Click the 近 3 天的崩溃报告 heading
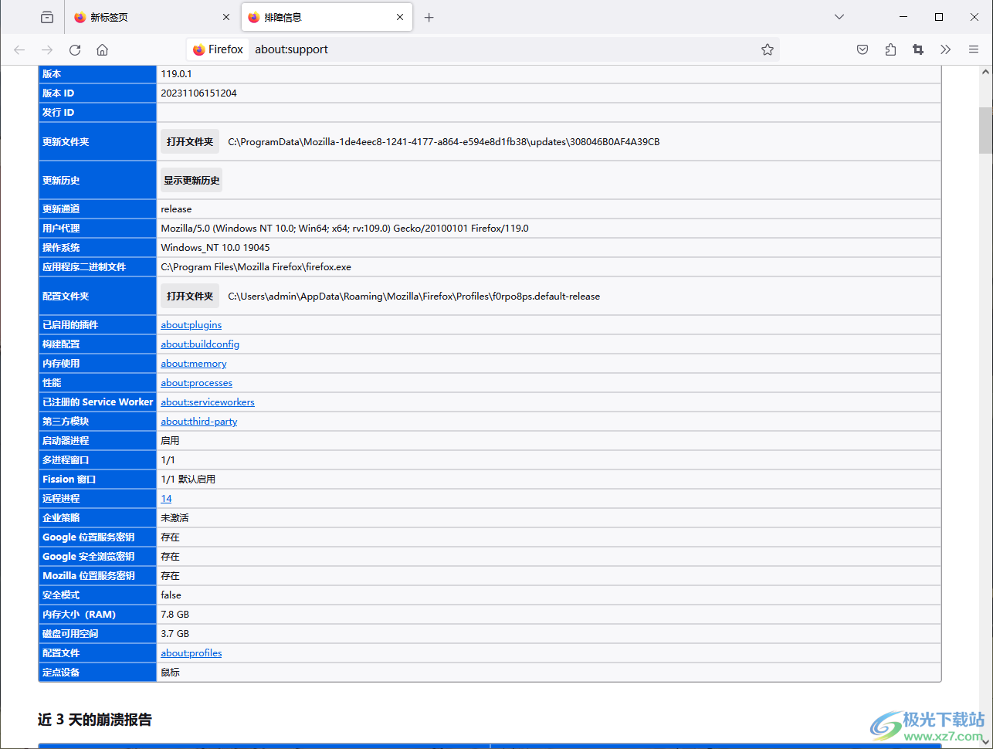 pos(95,720)
